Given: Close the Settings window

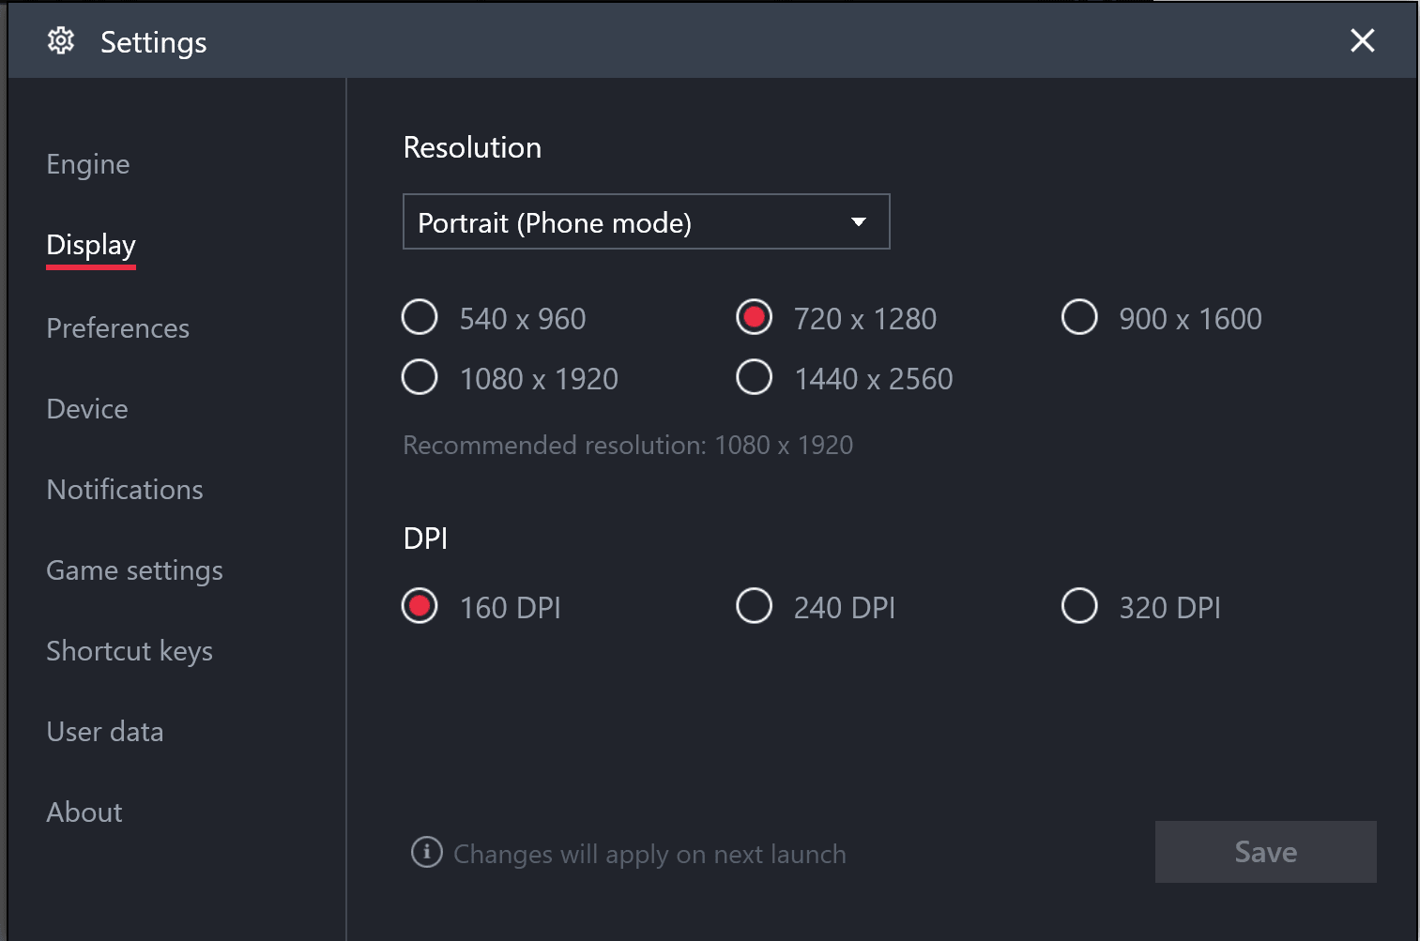Looking at the screenshot, I should [x=1362, y=40].
